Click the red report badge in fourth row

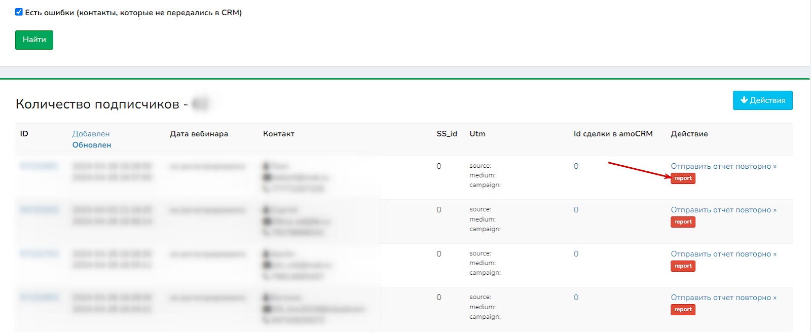683,310
